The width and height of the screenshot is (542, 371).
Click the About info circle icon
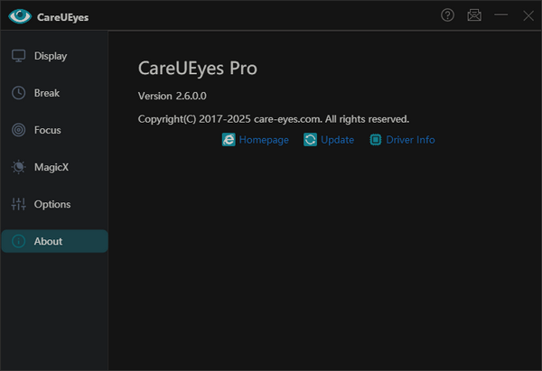pos(18,241)
